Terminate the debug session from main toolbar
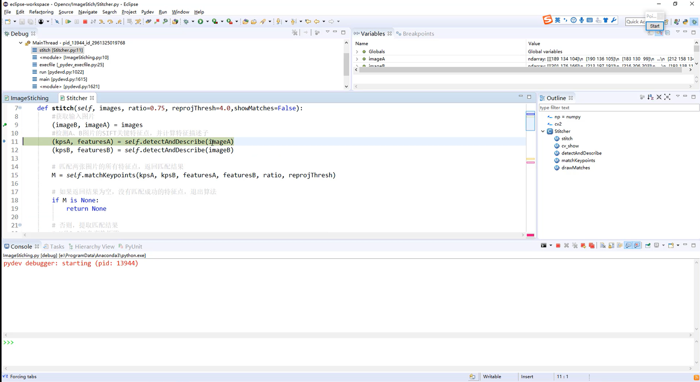700x382 pixels. click(x=85, y=22)
